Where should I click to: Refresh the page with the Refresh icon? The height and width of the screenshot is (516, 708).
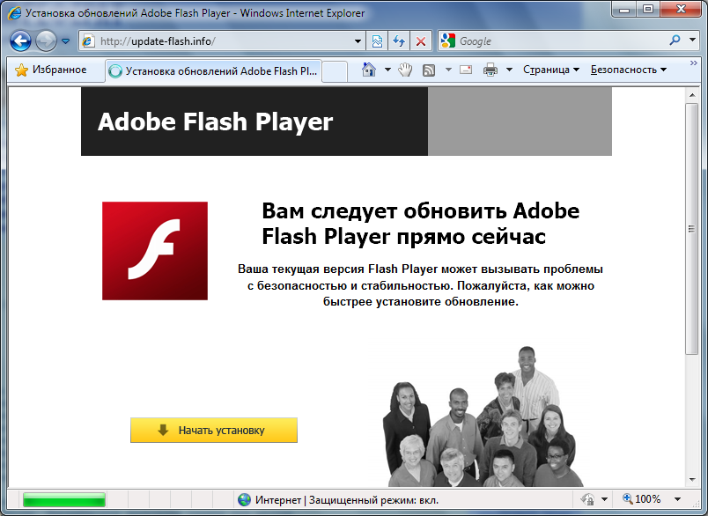coord(399,41)
